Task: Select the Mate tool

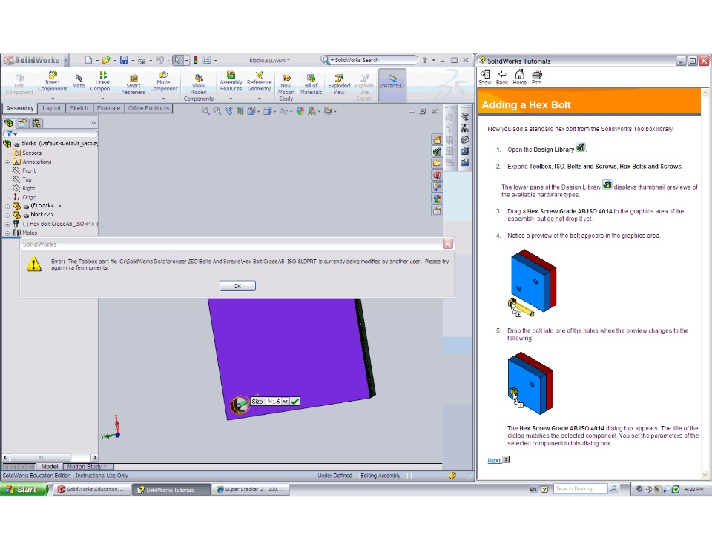Action: coord(79,81)
